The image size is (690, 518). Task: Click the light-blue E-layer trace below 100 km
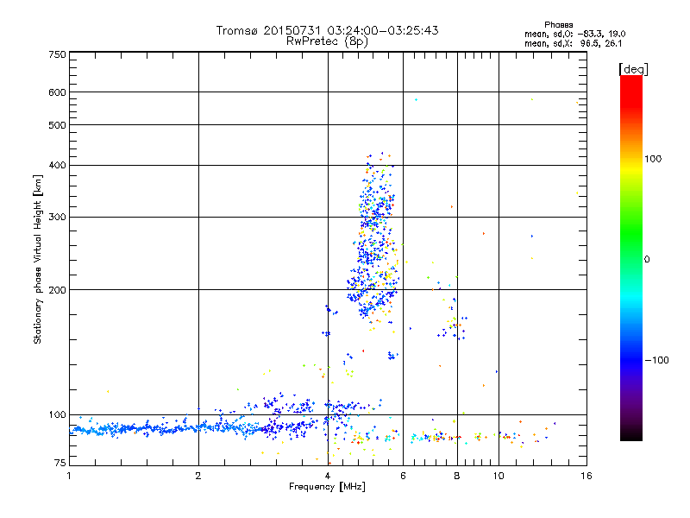pyautogui.click(x=167, y=428)
